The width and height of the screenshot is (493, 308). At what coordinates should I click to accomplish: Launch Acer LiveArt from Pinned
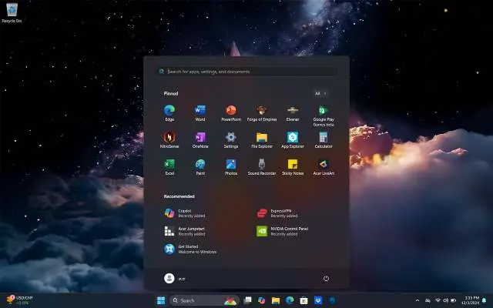[x=324, y=167]
